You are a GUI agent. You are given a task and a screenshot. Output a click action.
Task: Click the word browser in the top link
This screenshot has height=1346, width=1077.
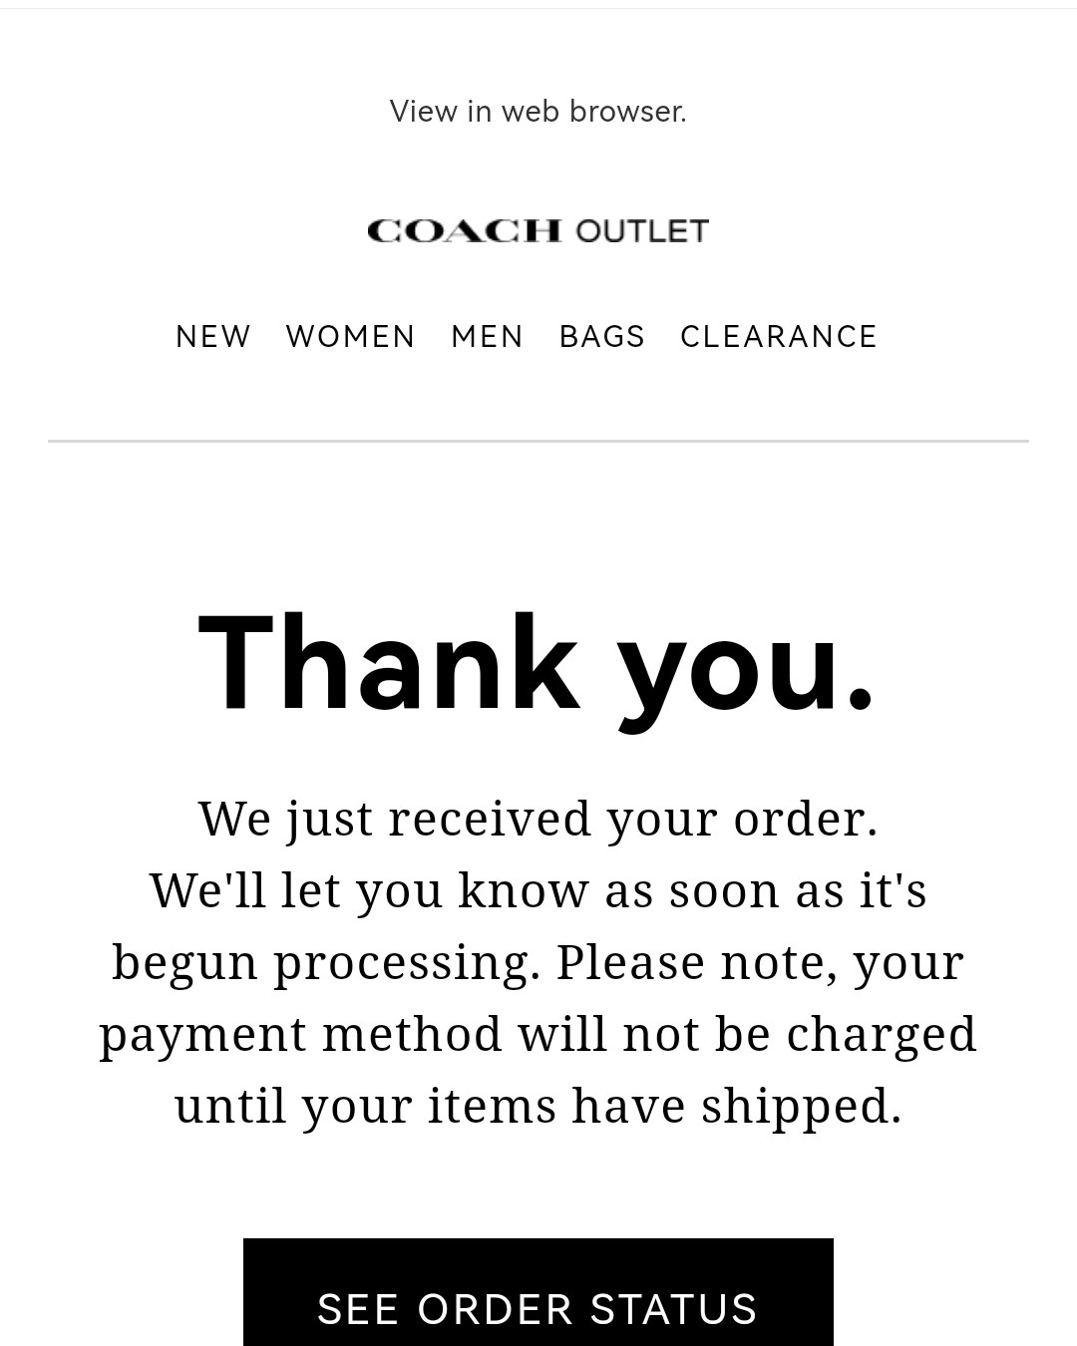click(x=627, y=112)
